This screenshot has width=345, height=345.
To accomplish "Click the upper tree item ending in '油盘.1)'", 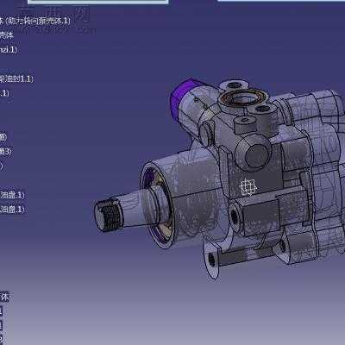I will [12, 195].
